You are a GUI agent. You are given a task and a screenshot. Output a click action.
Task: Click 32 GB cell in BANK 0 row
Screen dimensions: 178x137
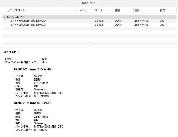(99, 21)
